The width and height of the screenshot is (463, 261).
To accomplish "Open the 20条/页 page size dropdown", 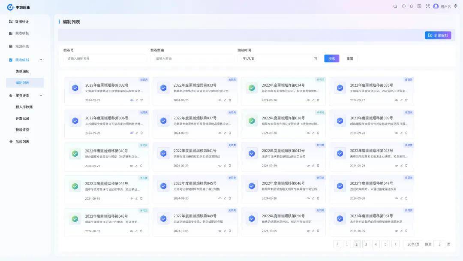I will pyautogui.click(x=412, y=244).
